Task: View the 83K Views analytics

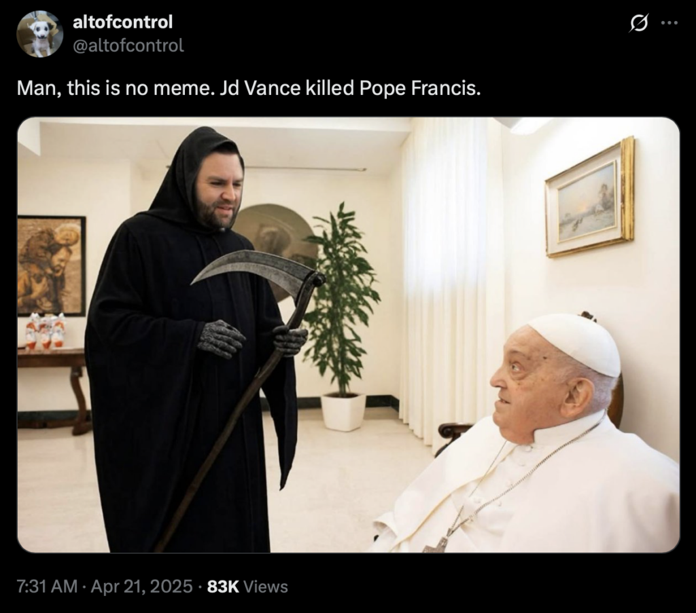Action: (247, 587)
